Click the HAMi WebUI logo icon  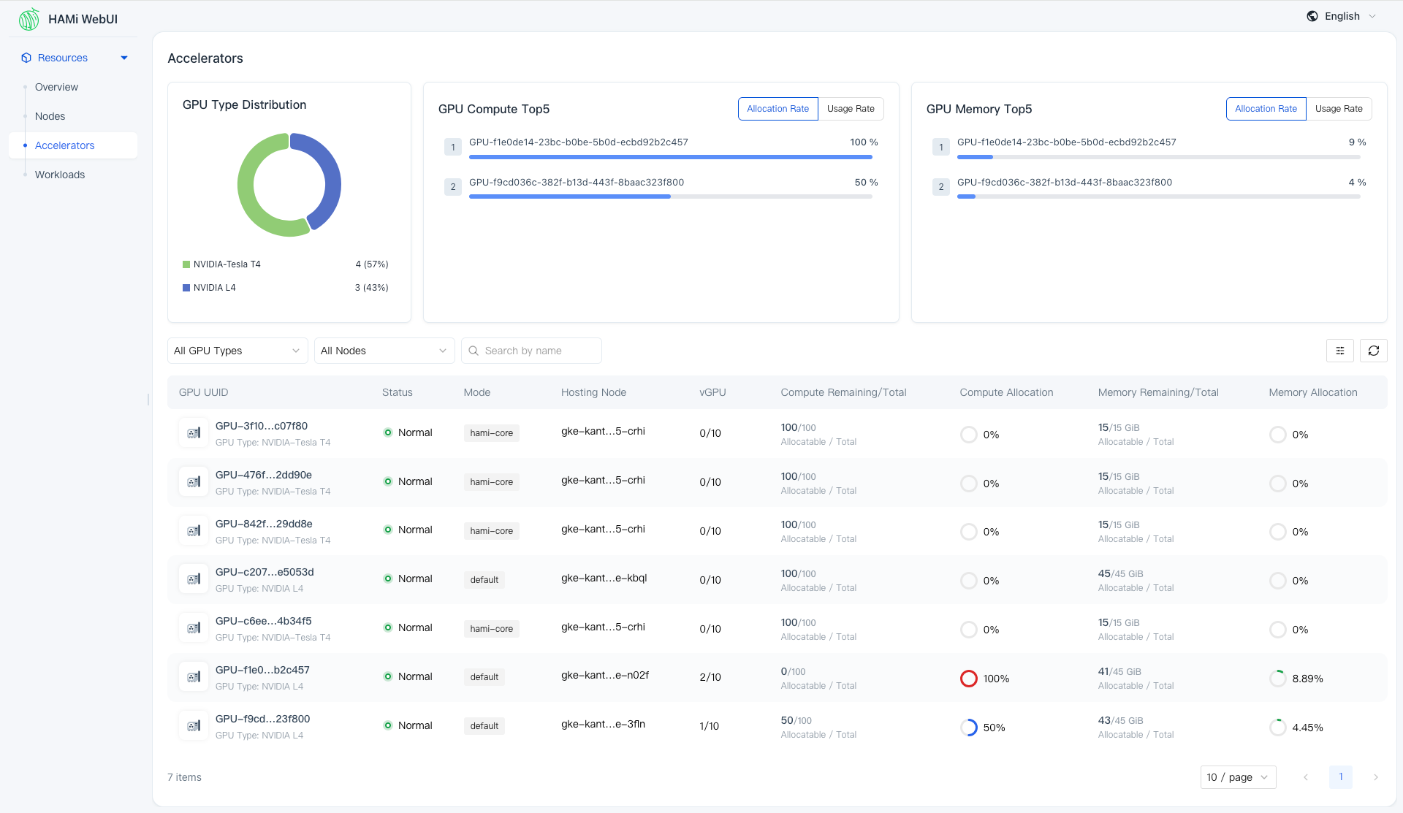(29, 19)
